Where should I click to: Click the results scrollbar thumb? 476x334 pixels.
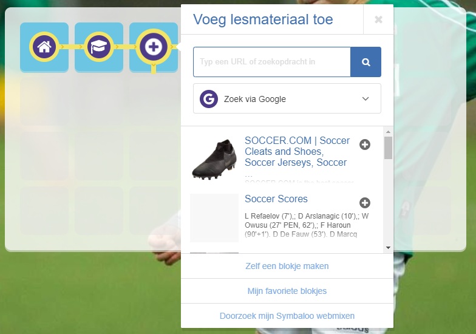[389, 148]
